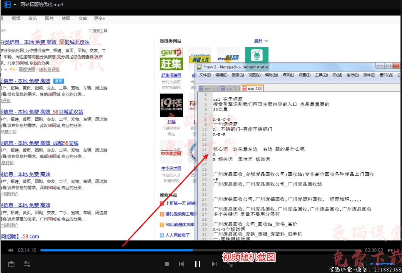
Task: Open the Notepad++ 工具(O) menu
Action: click(321, 75)
